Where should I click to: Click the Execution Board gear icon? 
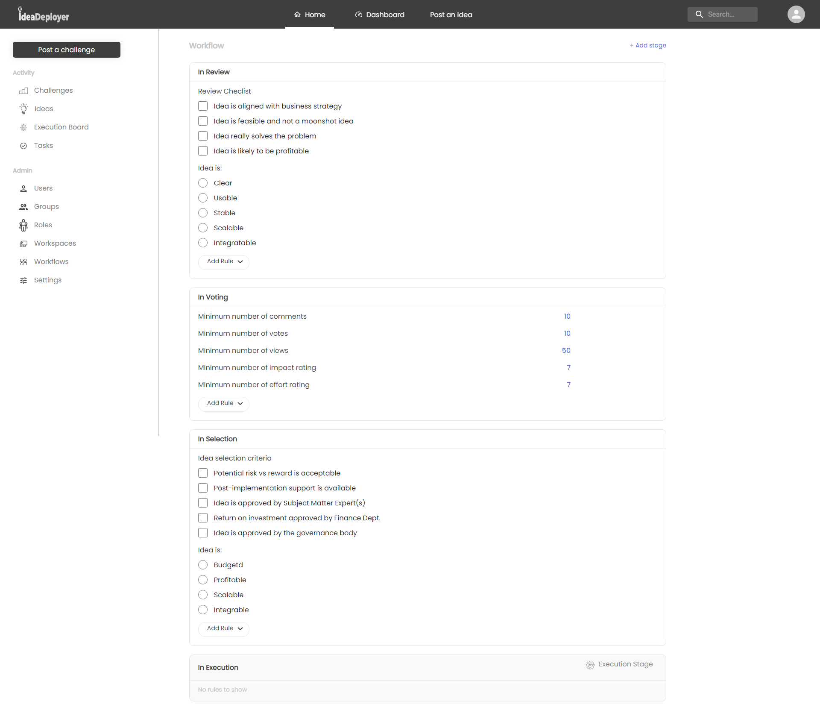(23, 127)
